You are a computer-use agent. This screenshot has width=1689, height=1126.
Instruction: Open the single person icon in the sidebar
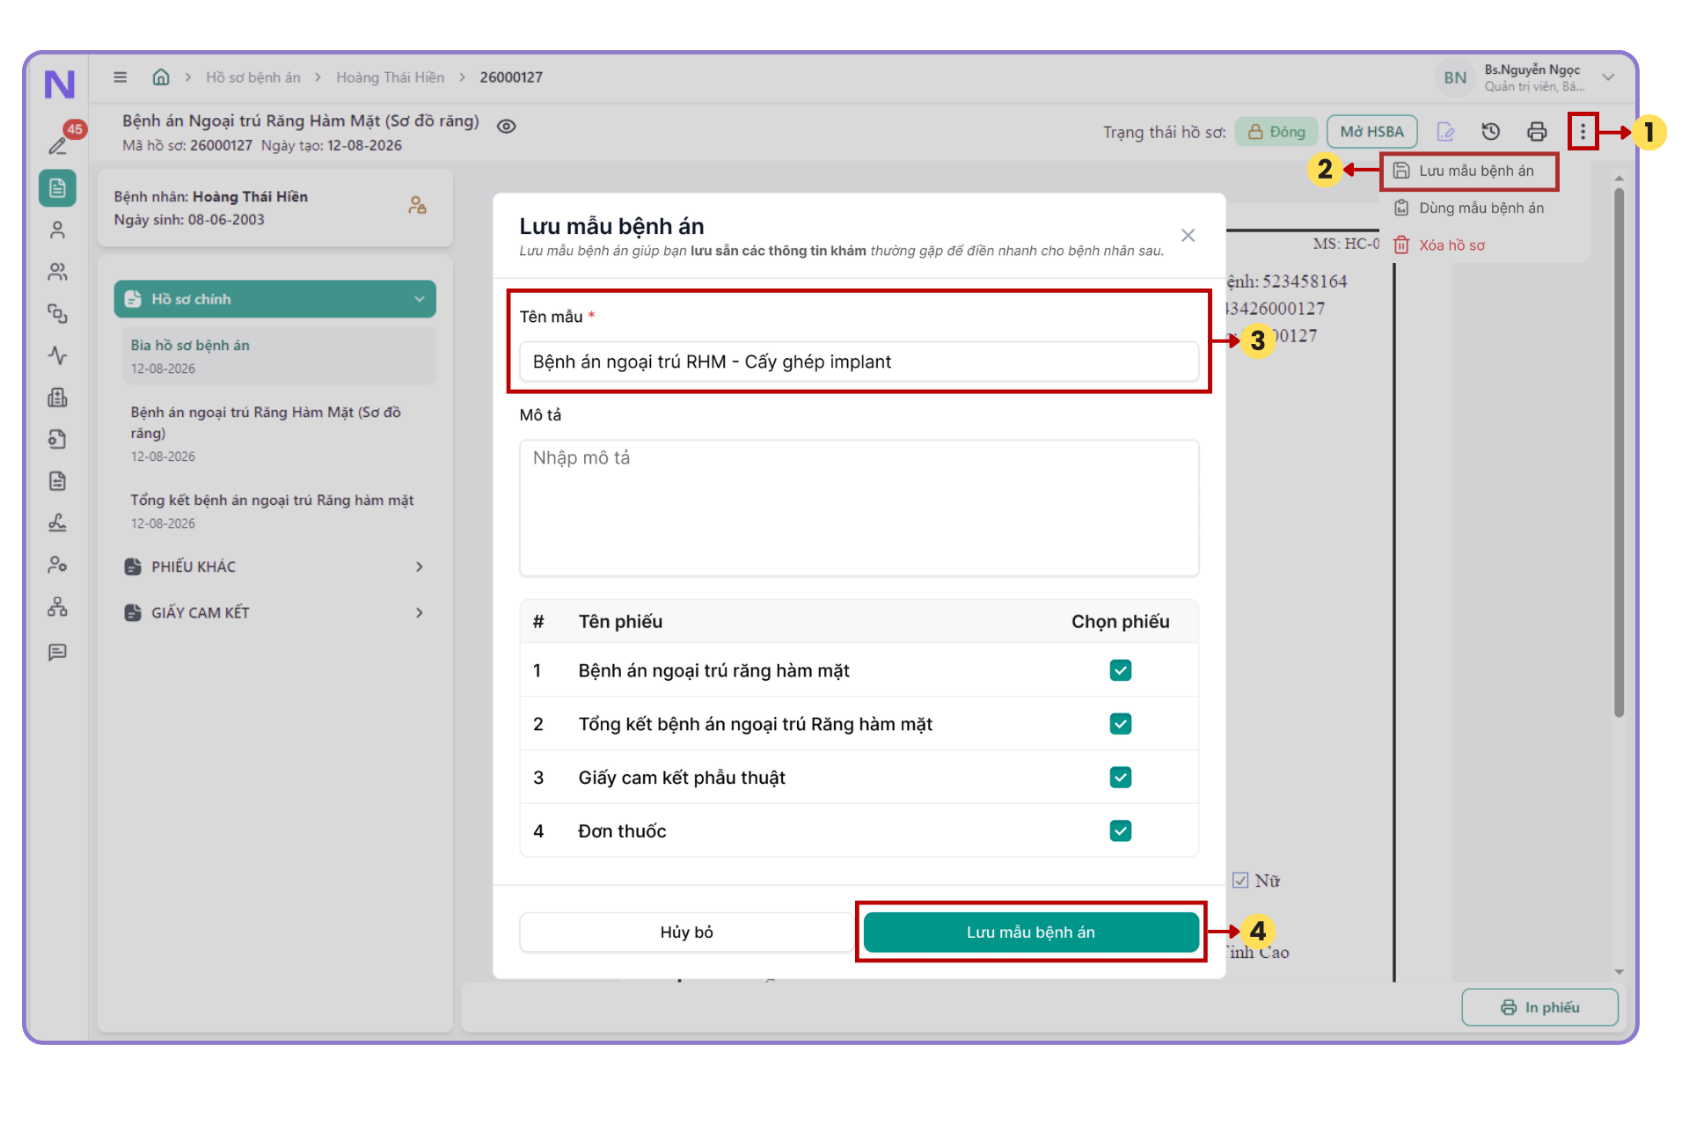pyautogui.click(x=57, y=230)
